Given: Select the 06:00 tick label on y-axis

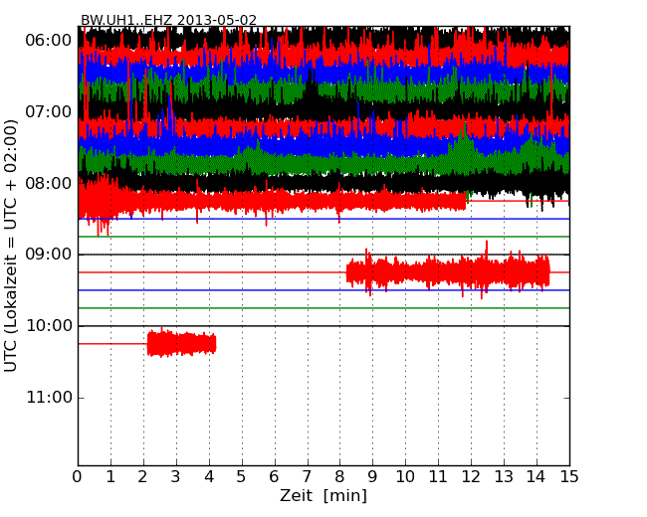Looking at the screenshot, I should click(48, 40).
